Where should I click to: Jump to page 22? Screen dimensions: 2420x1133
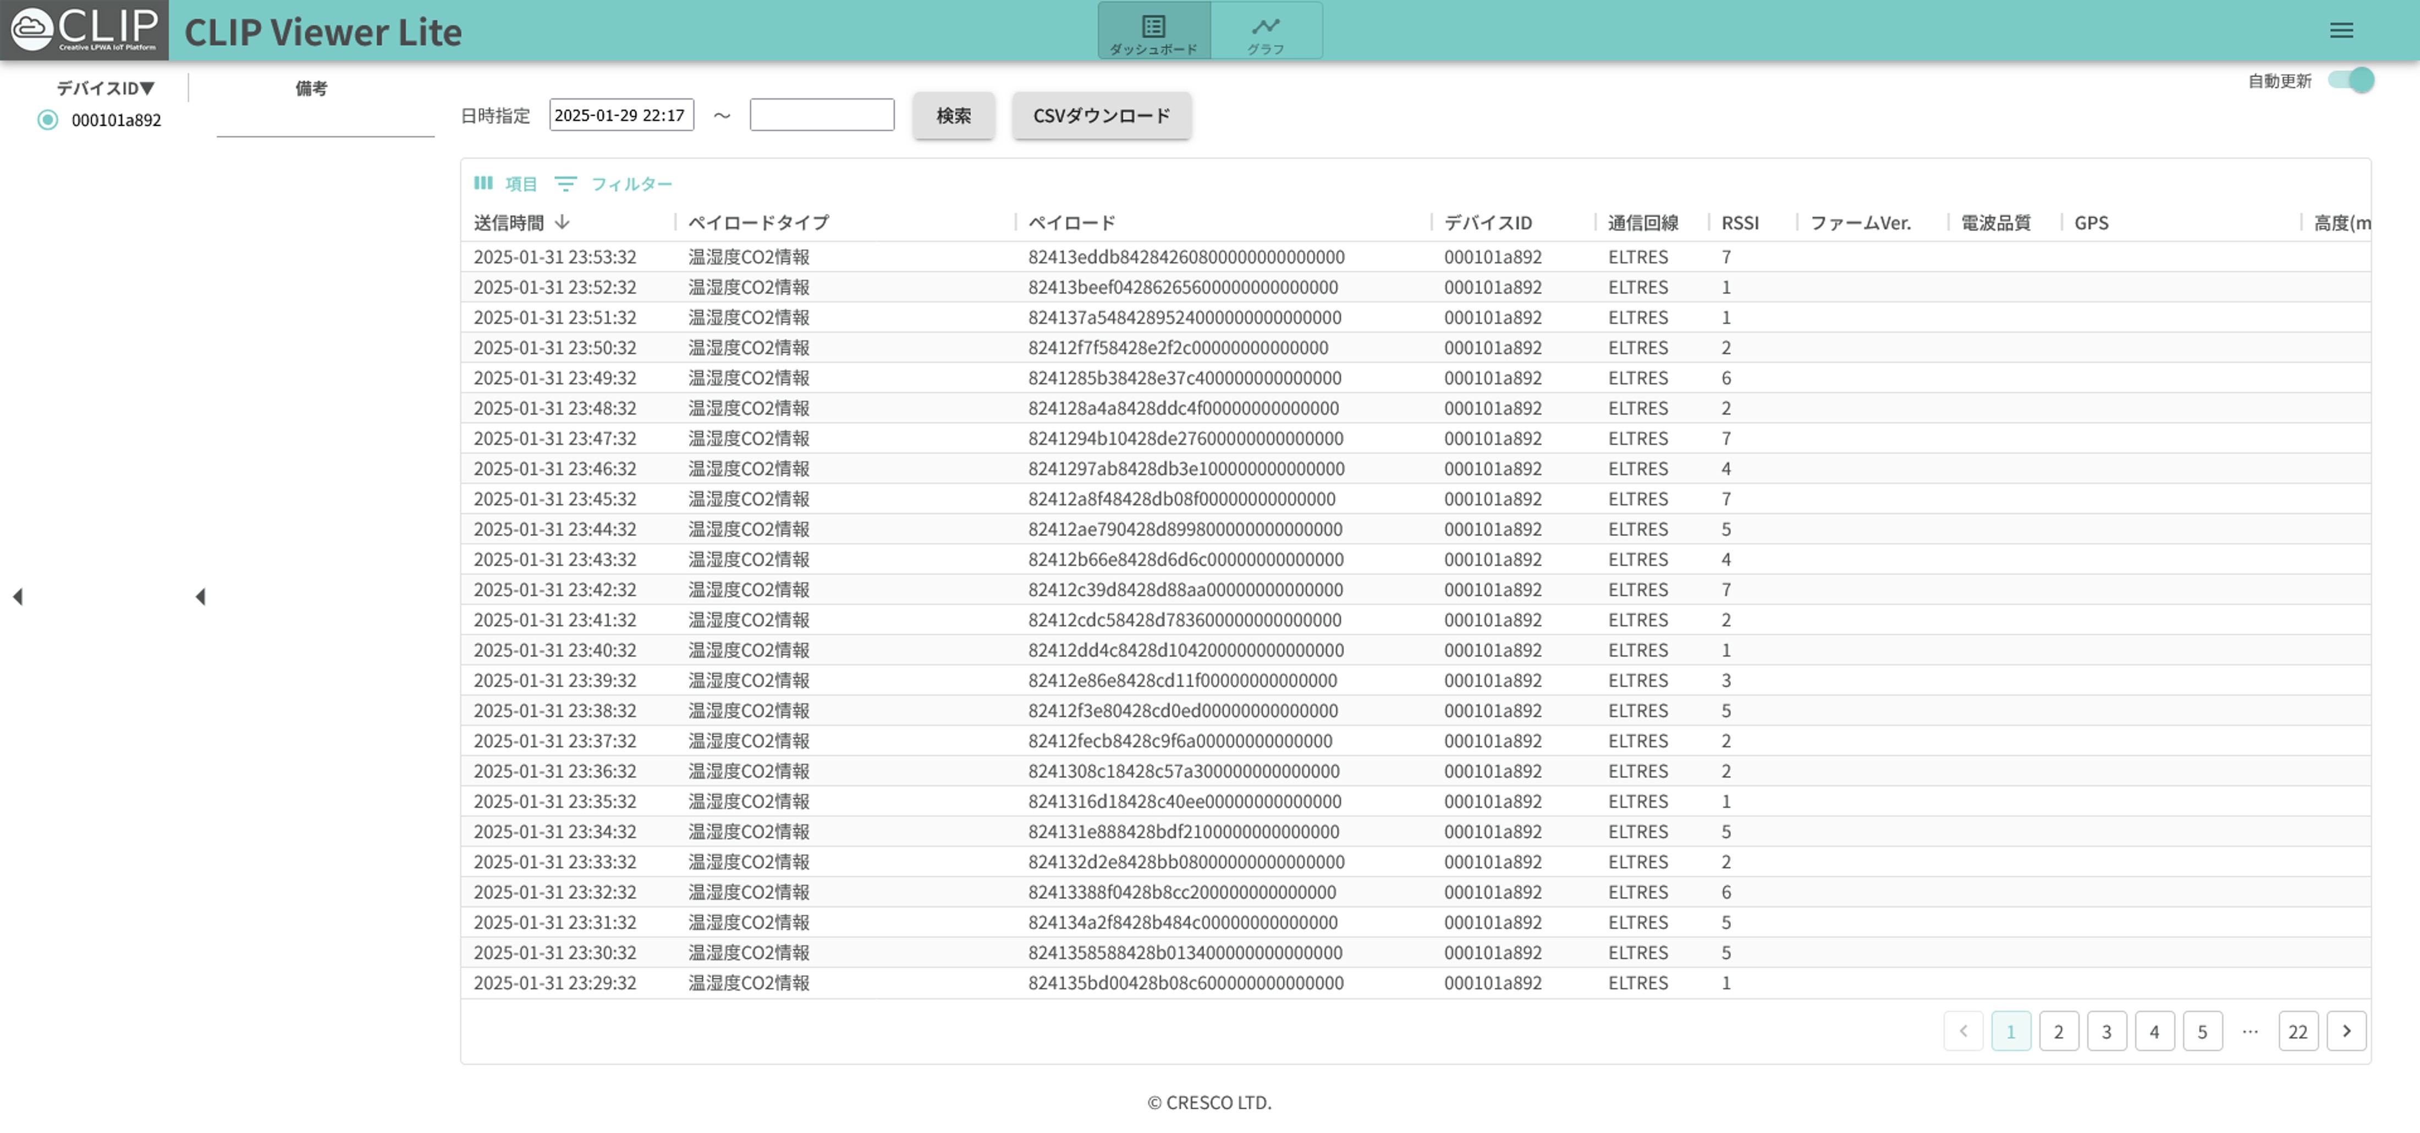2297,1031
